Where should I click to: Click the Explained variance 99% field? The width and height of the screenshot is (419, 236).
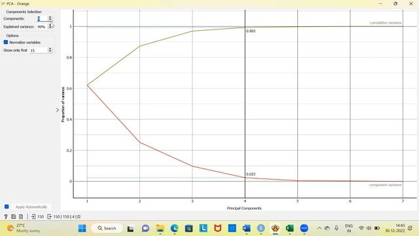(41, 27)
